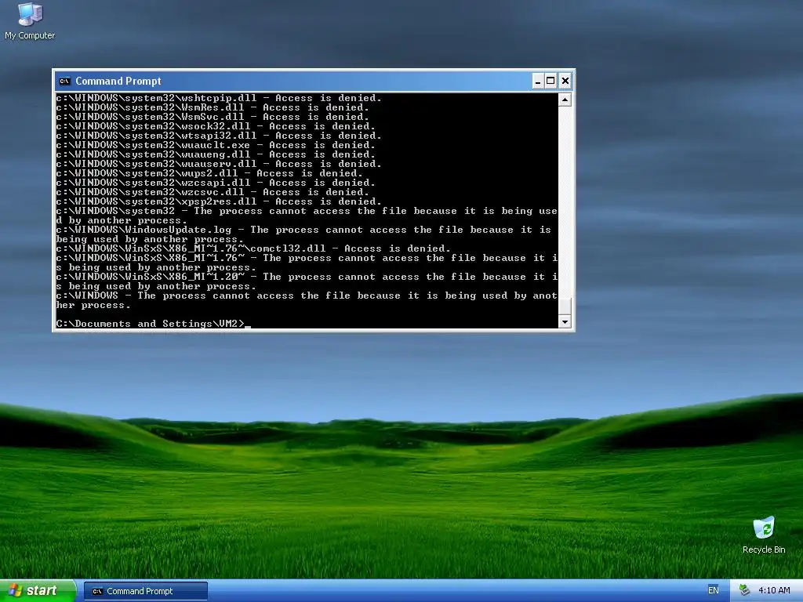Open the Start menu
Viewport: 803px width, 602px height.
(38, 591)
